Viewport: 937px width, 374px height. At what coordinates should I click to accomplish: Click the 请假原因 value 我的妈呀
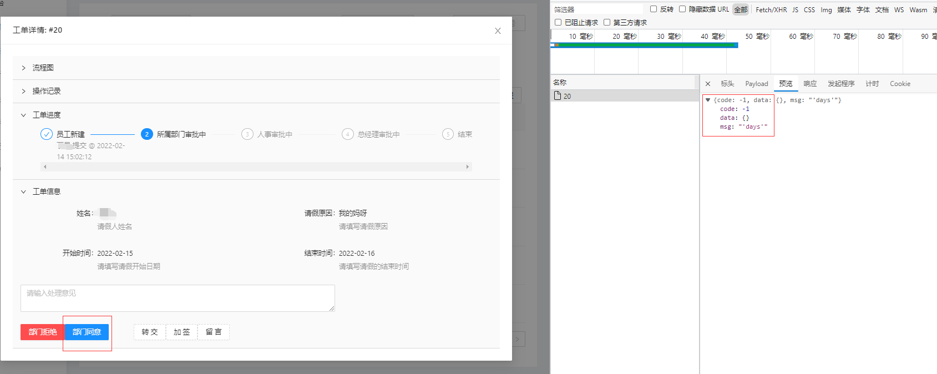[x=353, y=213]
